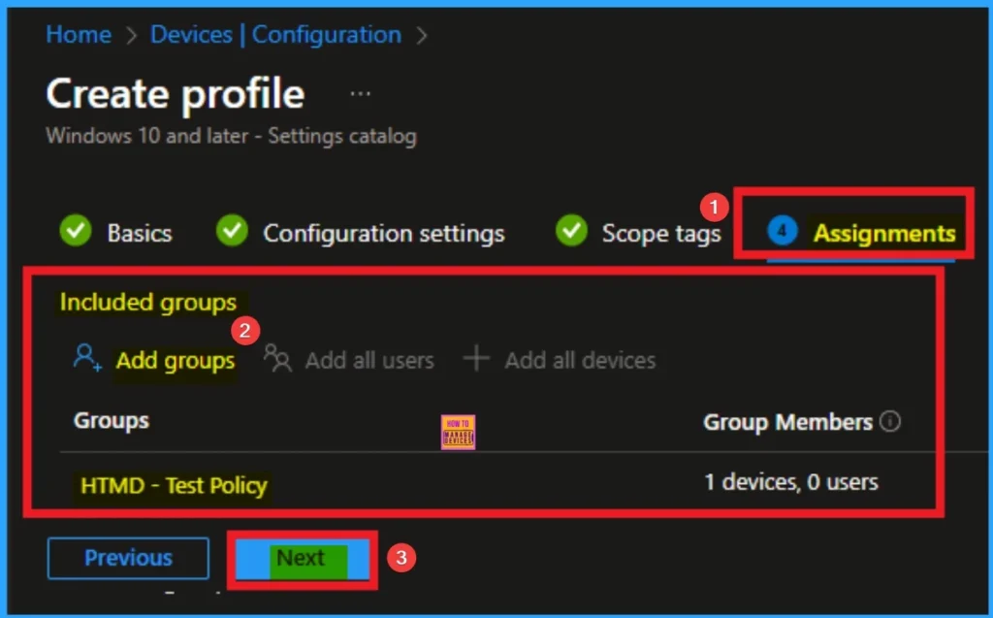Click the green checkmark beside Scope tags
The height and width of the screenshot is (618, 993).
(571, 230)
